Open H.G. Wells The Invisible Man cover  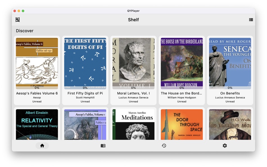[x=230, y=125]
